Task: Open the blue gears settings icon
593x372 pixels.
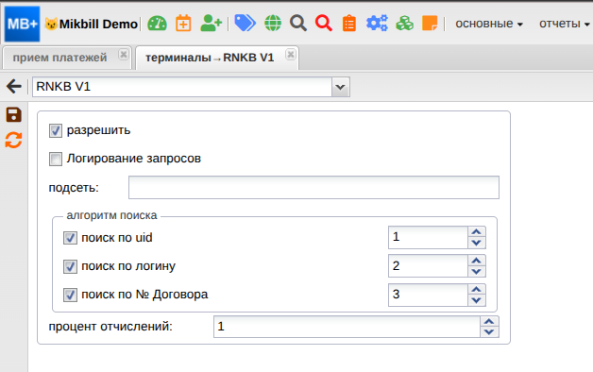Action: (377, 24)
